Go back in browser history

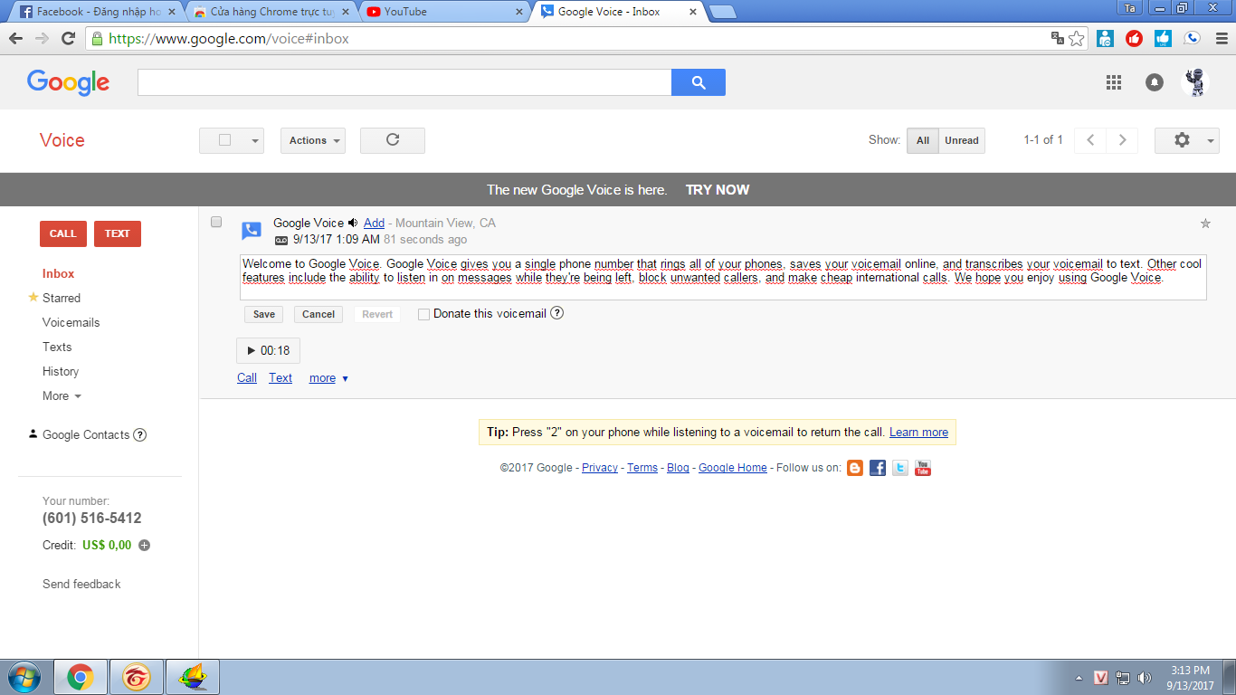15,39
